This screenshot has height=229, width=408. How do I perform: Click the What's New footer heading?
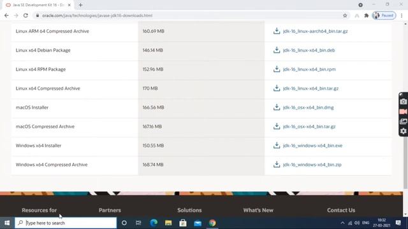(258, 211)
